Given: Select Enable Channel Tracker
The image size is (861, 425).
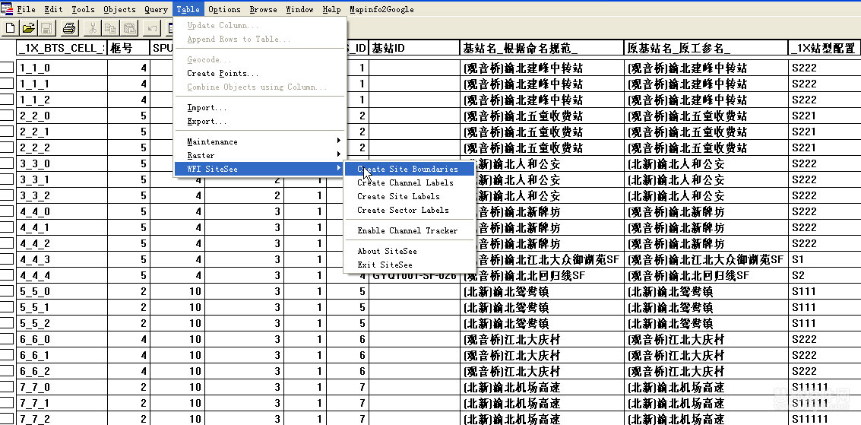Looking at the screenshot, I should point(409,230).
